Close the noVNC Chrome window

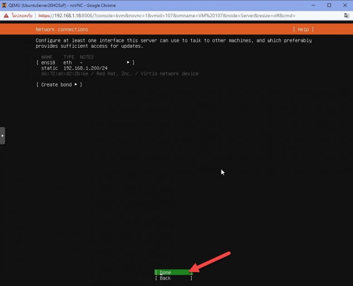pyautogui.click(x=345, y=5)
